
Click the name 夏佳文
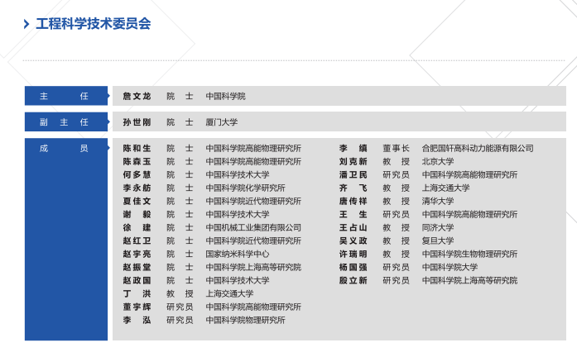click(137, 202)
